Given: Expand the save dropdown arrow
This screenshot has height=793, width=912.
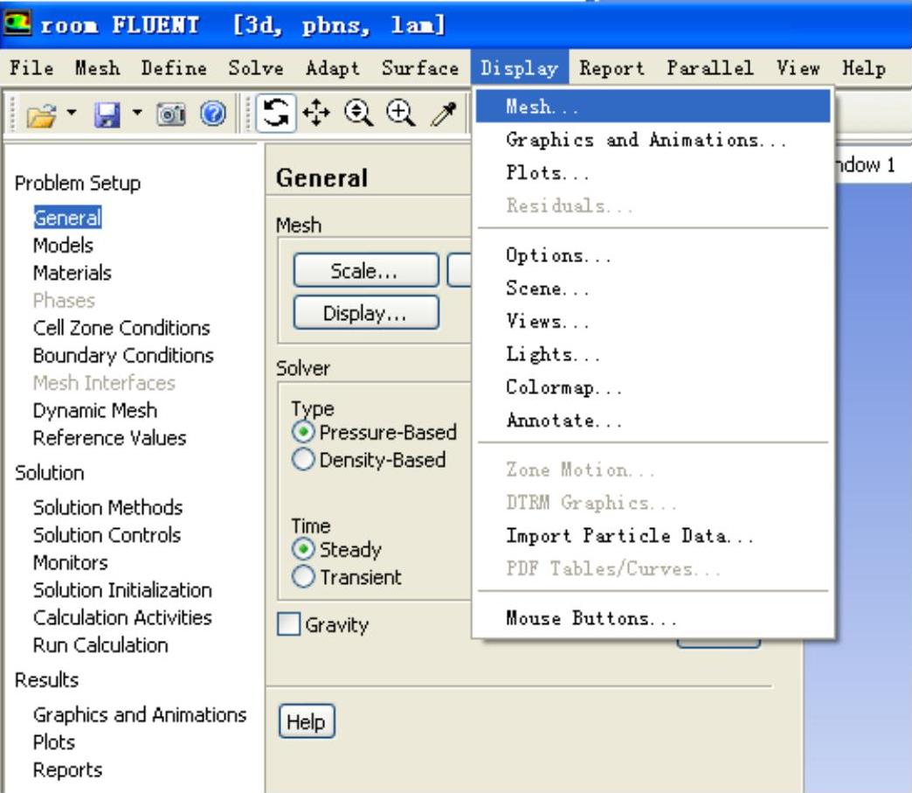Looking at the screenshot, I should point(137,111).
